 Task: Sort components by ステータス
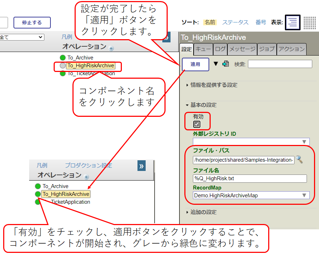click(235, 22)
